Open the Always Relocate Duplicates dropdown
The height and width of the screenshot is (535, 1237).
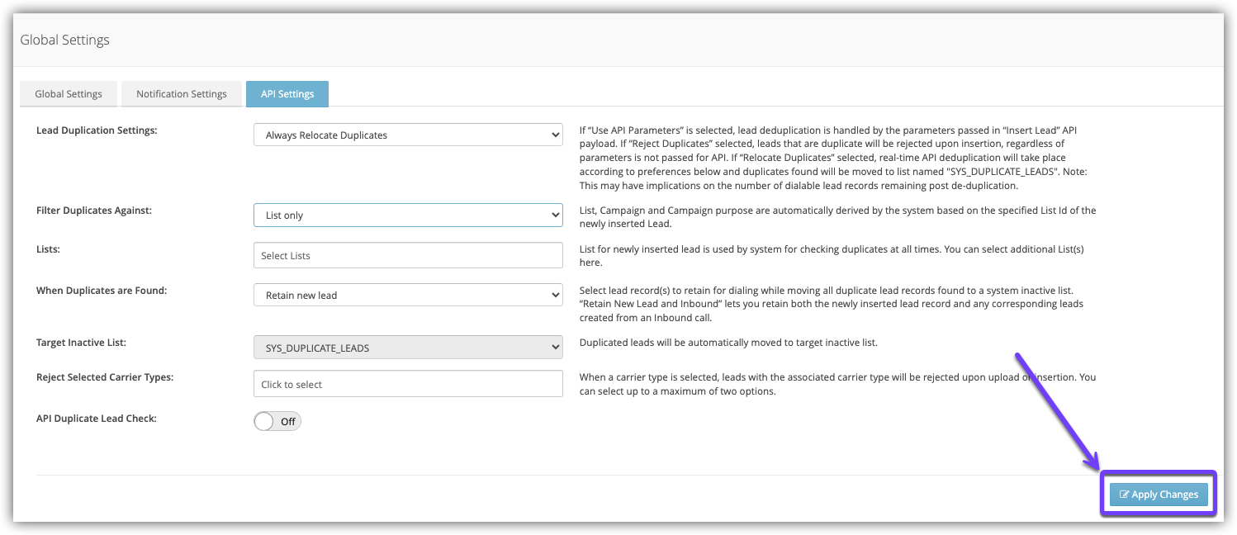tap(407, 135)
